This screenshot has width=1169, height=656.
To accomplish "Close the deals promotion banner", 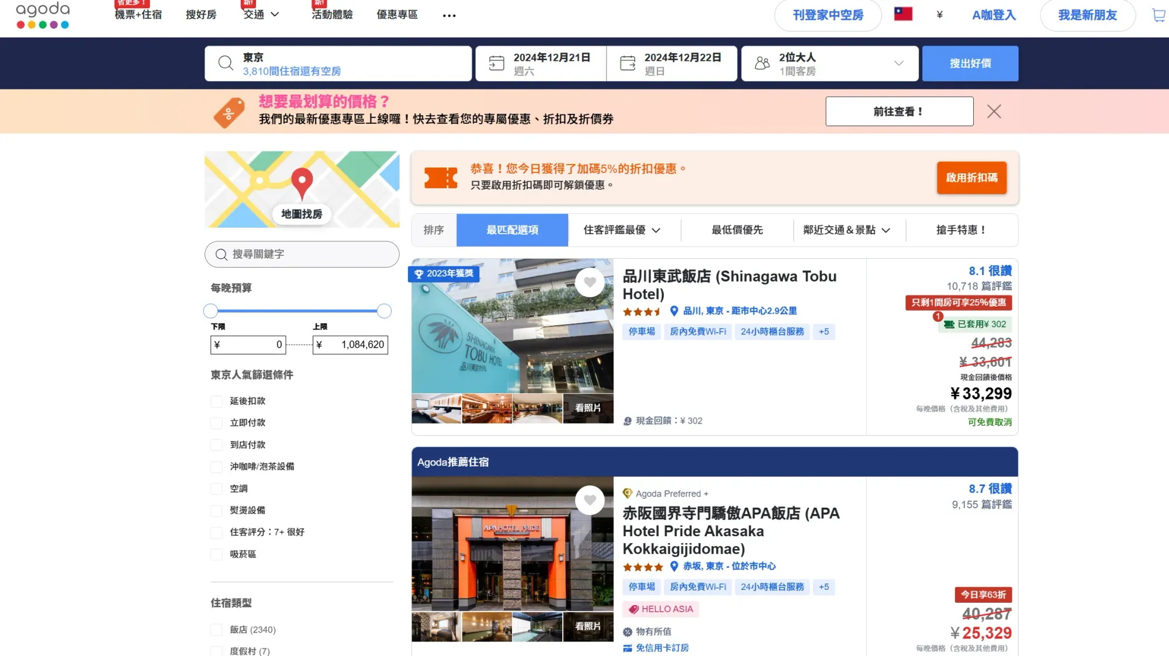I will tap(994, 111).
